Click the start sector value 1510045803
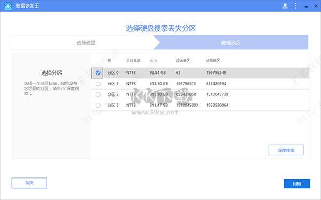Screen dimensions: 321x200 point(187,105)
